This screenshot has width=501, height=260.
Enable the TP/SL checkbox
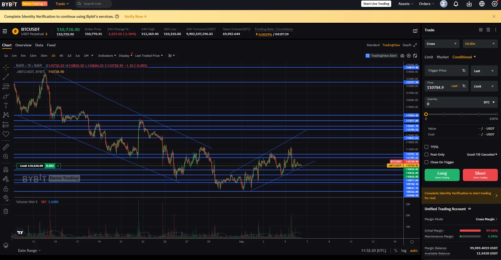pos(426,147)
